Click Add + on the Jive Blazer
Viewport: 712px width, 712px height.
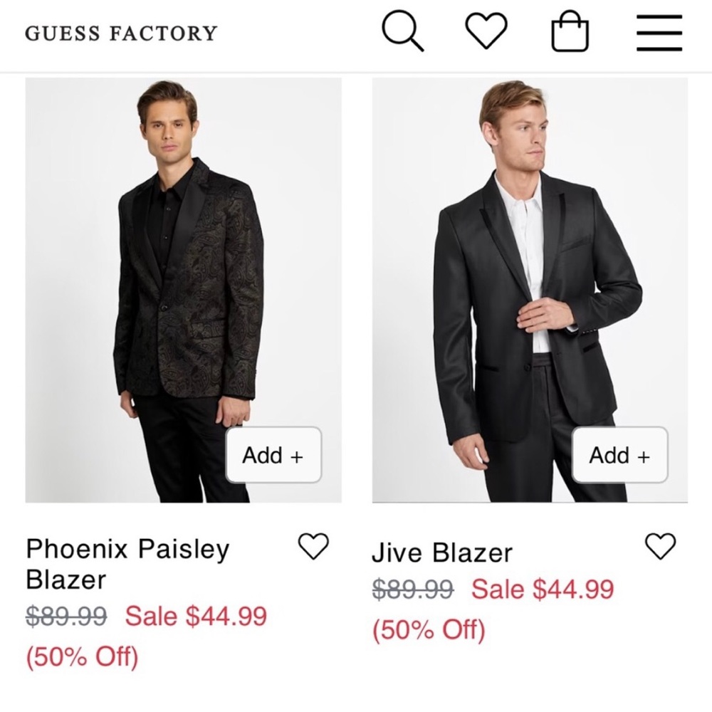pyautogui.click(x=618, y=455)
